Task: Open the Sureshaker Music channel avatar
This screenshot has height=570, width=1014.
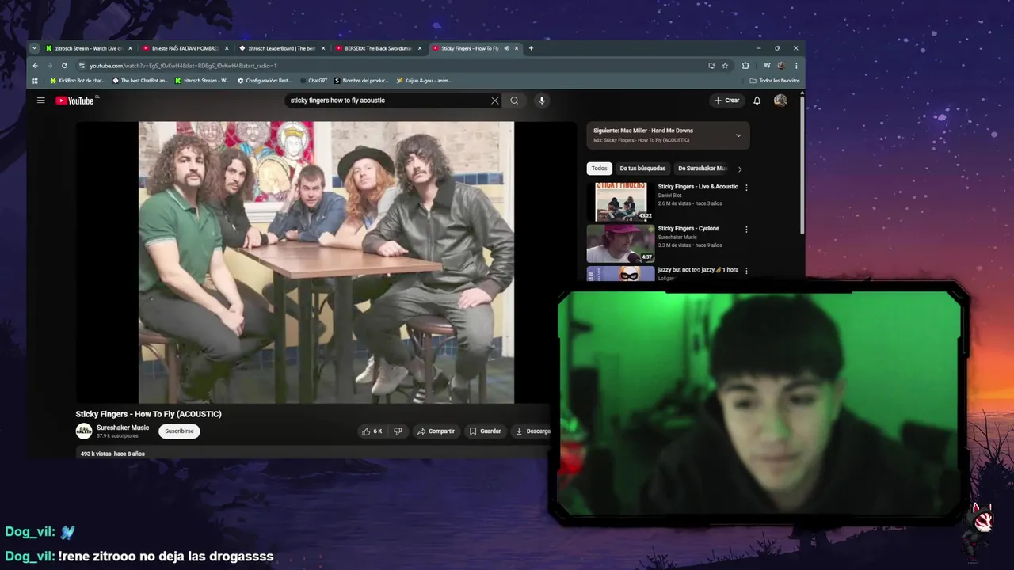Action: [x=84, y=431]
